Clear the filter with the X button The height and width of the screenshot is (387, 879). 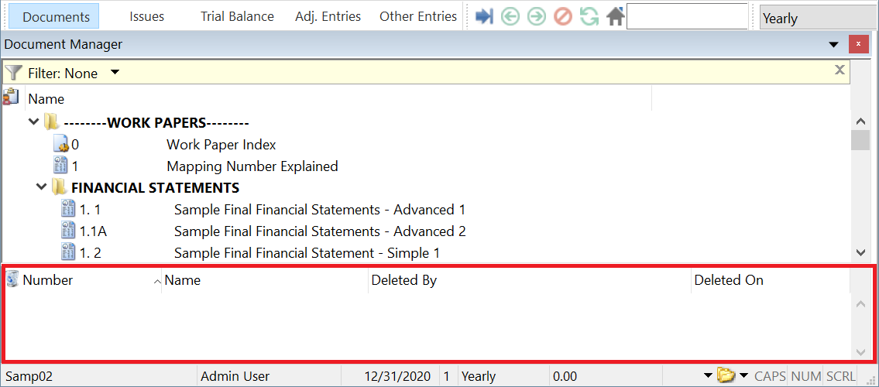pyautogui.click(x=839, y=70)
